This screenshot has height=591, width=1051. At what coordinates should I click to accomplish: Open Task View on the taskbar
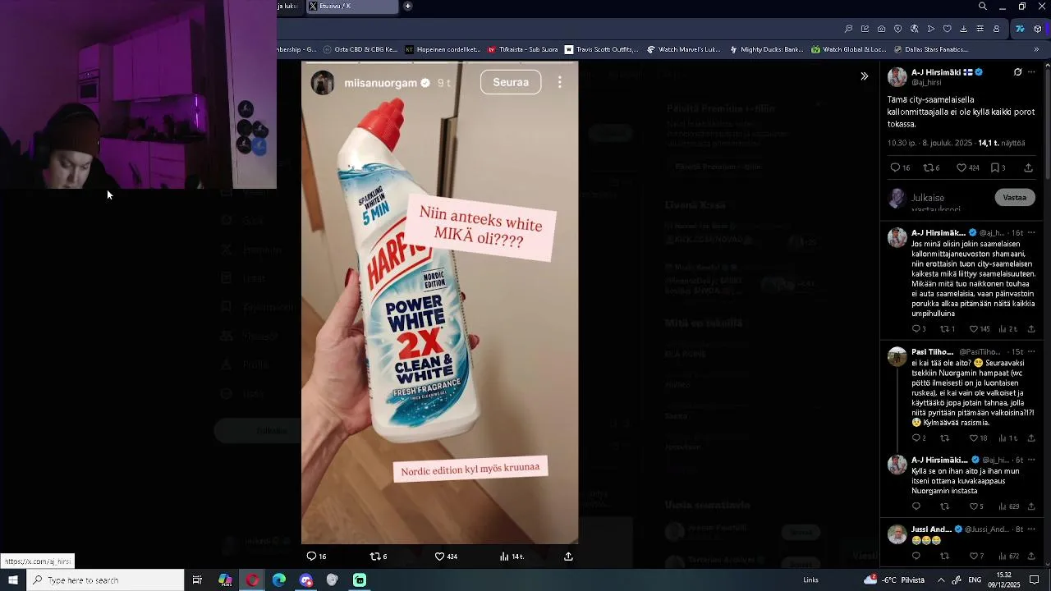[x=197, y=580]
